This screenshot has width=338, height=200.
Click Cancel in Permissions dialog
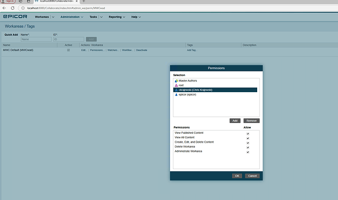(x=252, y=176)
